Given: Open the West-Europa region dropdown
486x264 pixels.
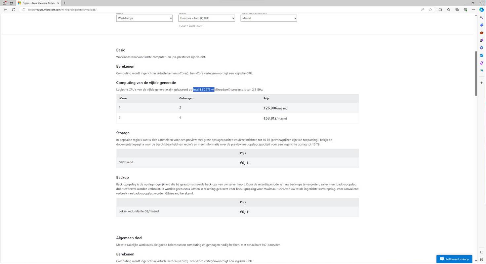Looking at the screenshot, I should [x=144, y=18].
